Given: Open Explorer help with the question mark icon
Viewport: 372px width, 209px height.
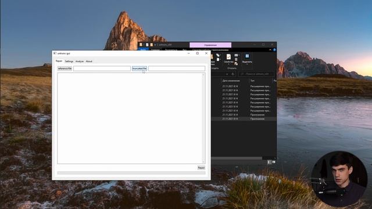Looking at the screenshot, I should tap(274, 50).
